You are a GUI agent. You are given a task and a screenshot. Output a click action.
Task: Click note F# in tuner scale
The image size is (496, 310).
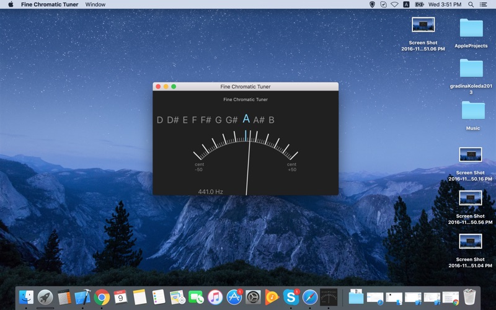(206, 120)
